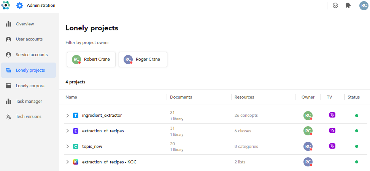Click the Administration gear icon
Screen dimensions: 370x171
[x=20, y=6]
